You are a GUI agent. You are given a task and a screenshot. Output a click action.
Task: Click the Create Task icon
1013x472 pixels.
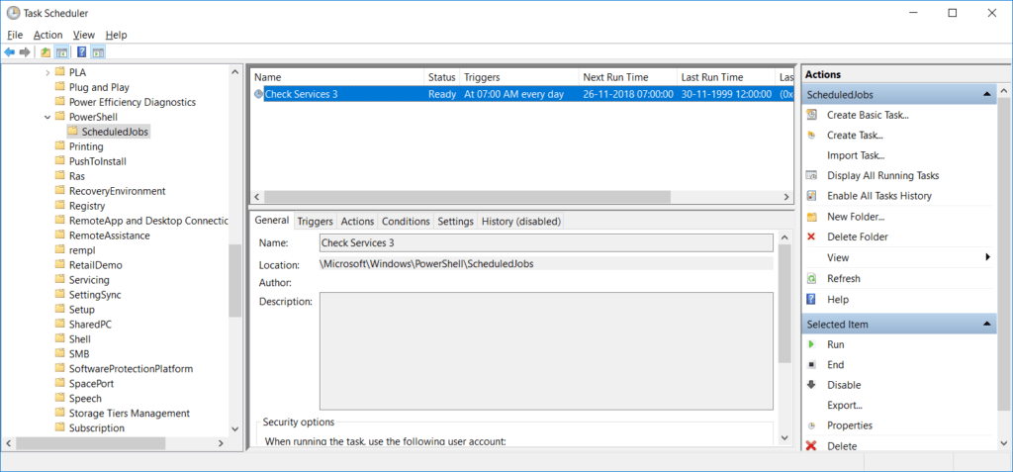(812, 136)
